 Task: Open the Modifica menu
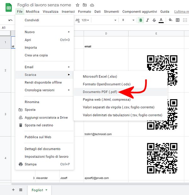point(32,12)
